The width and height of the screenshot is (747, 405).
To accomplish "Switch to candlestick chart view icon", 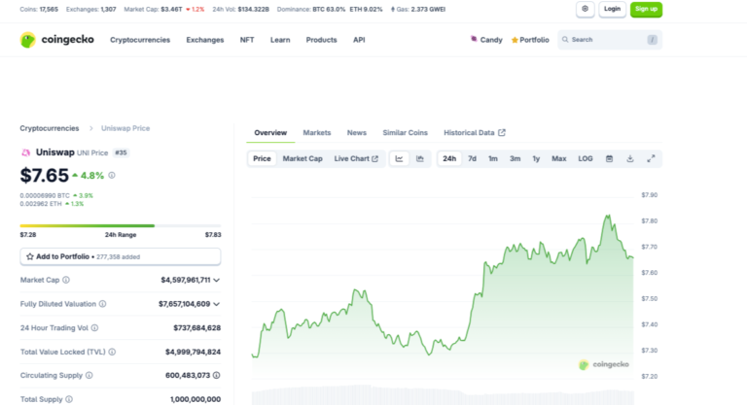I will tap(420, 158).
